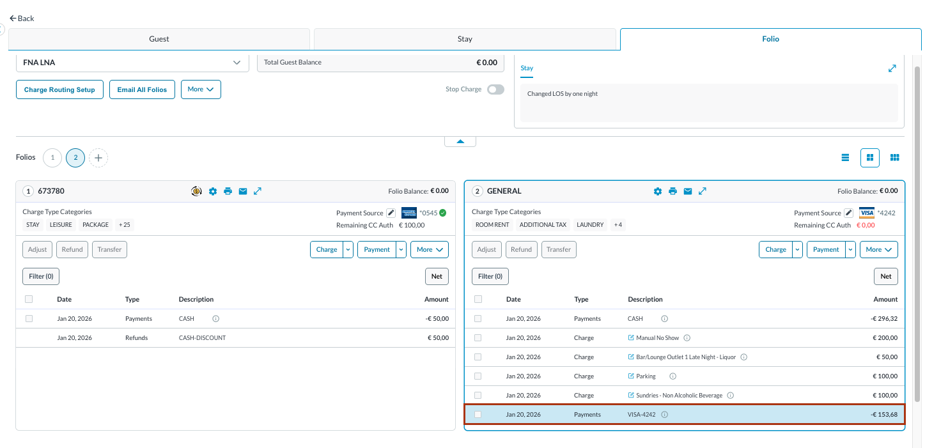Screen dimensions: 925x448
Task: Switch to the list view layout icon
Action: pos(845,158)
